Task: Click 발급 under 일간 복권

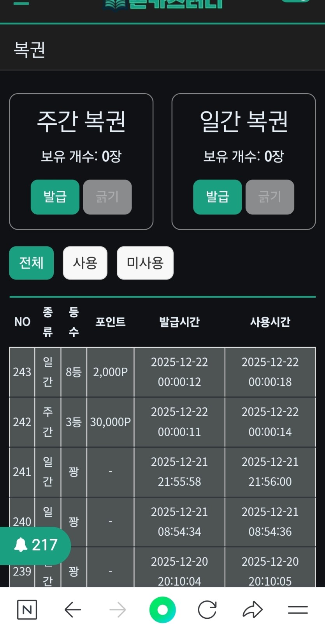Action: point(217,197)
